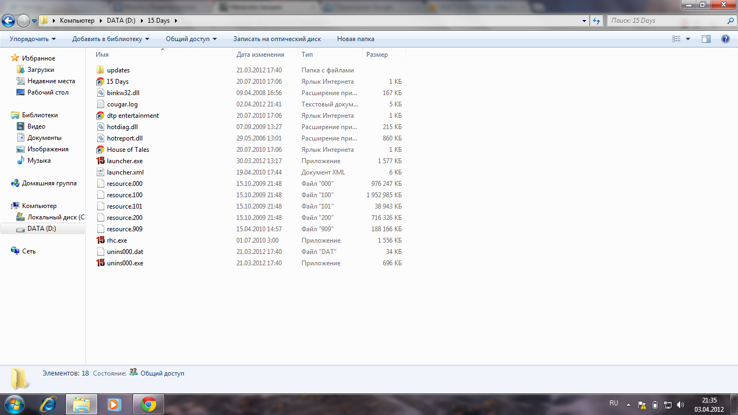
Task: Open the Музыка library
Action: (x=39, y=160)
